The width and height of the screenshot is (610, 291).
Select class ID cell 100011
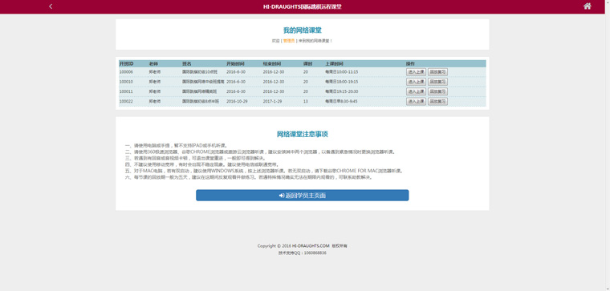(x=126, y=91)
